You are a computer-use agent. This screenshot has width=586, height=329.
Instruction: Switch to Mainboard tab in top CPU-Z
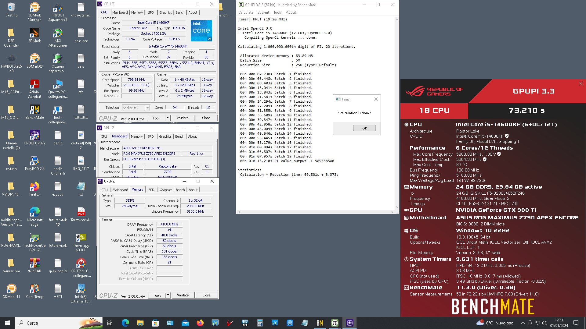click(120, 12)
